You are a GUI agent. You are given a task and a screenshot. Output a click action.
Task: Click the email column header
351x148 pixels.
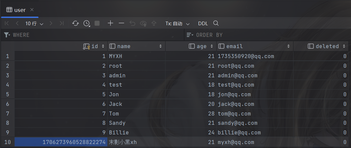tap(255, 46)
